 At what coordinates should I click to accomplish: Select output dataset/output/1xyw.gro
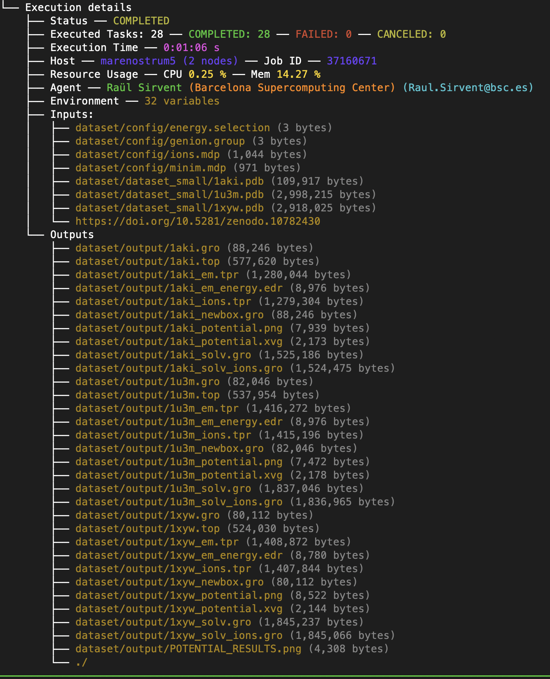147,515
